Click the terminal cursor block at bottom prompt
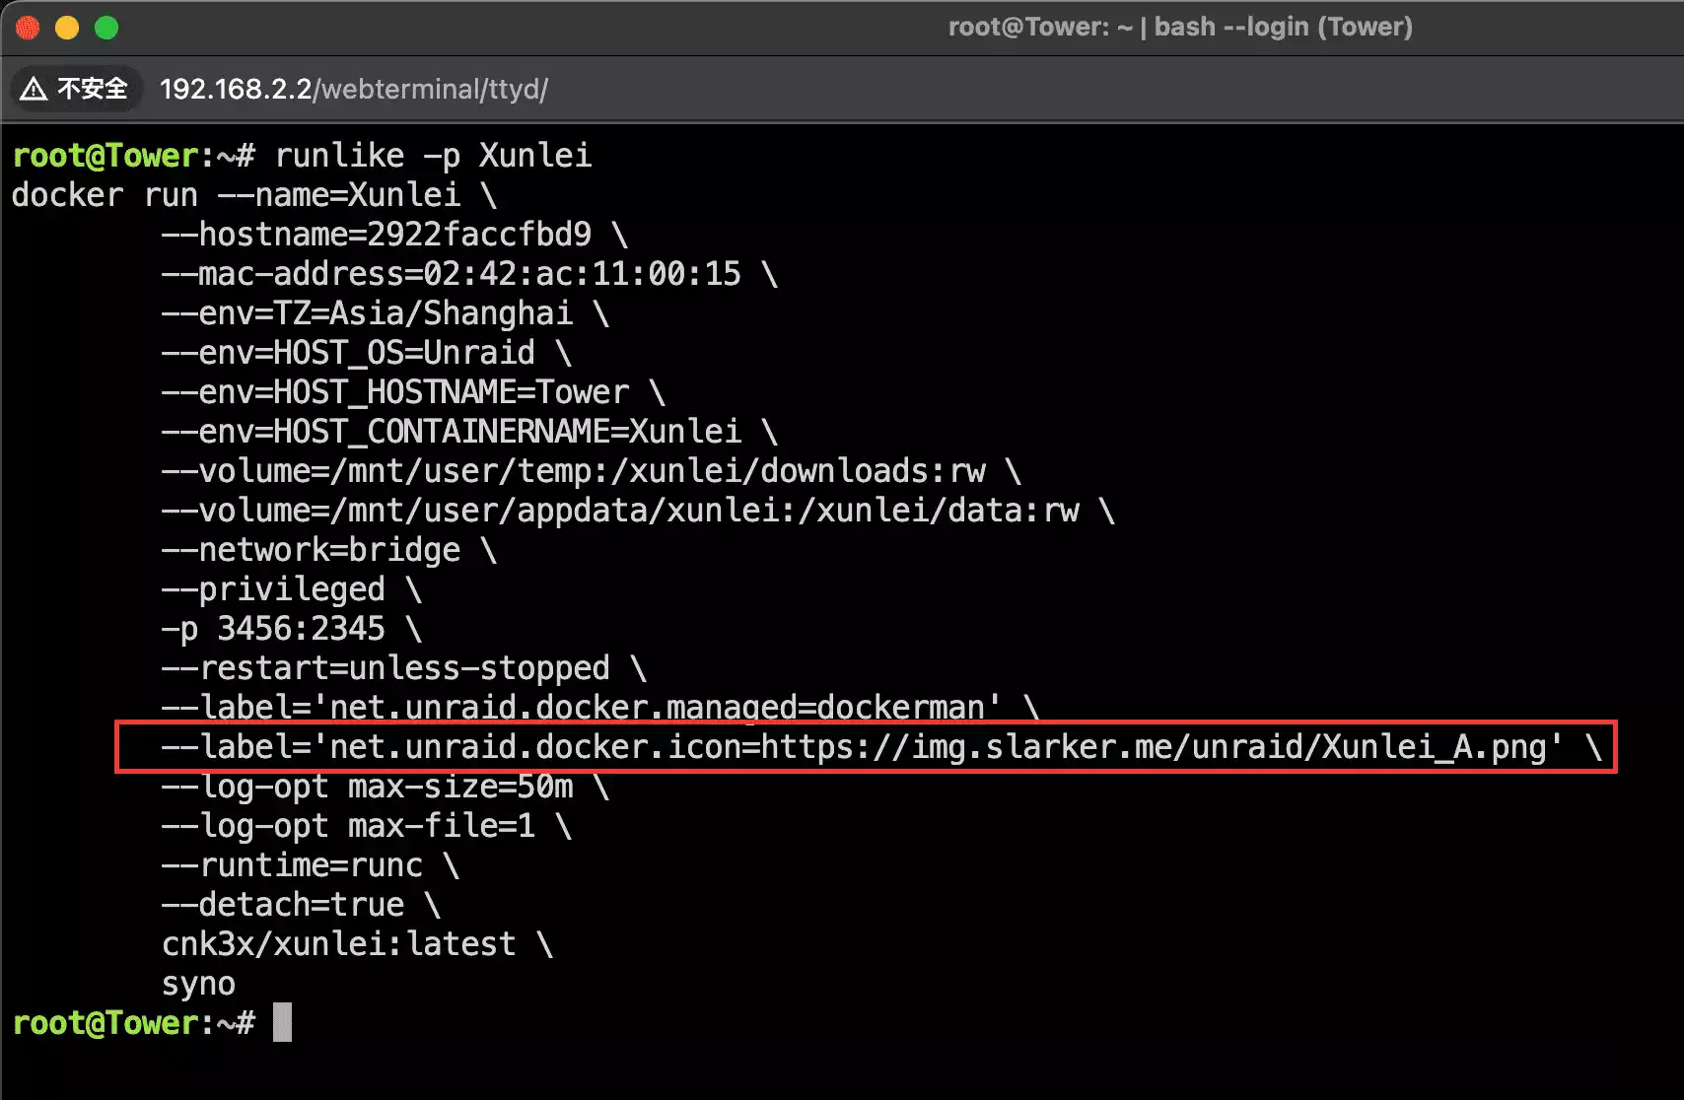 (x=282, y=1022)
